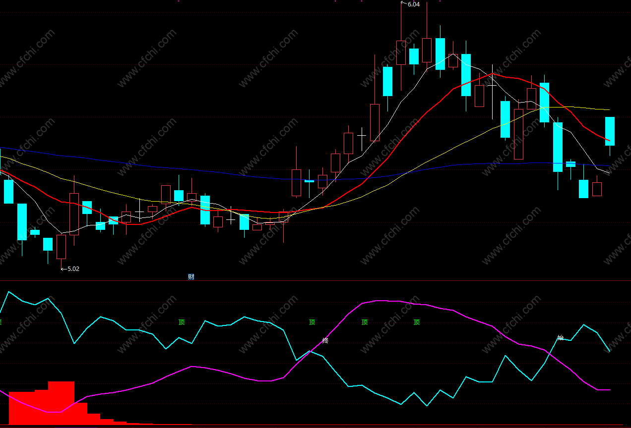This screenshot has width=631, height=428.
Task: Click the 5.02 low price label
Action: pos(73,269)
